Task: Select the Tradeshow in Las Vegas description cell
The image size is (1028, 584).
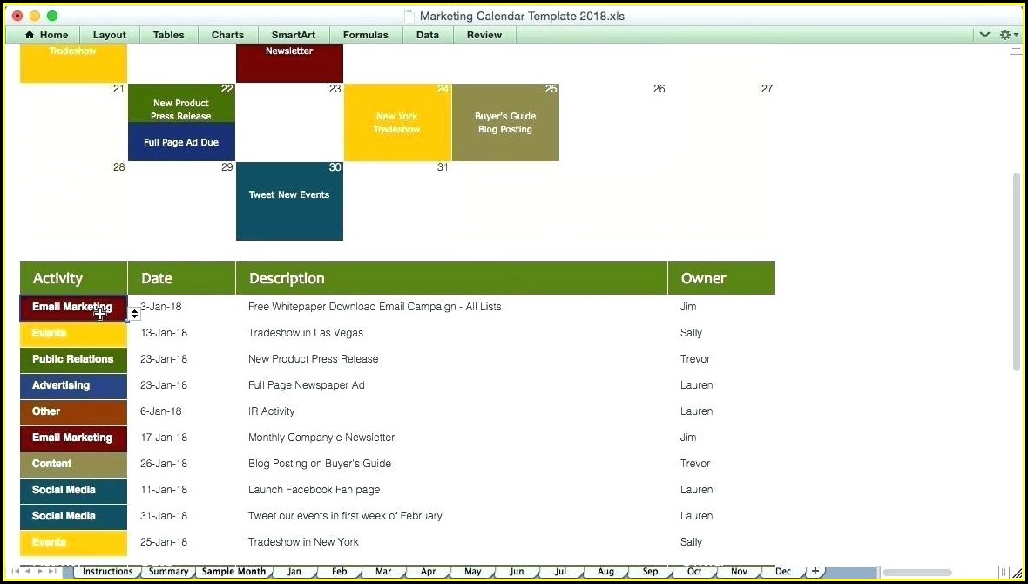Action: pyautogui.click(x=306, y=333)
